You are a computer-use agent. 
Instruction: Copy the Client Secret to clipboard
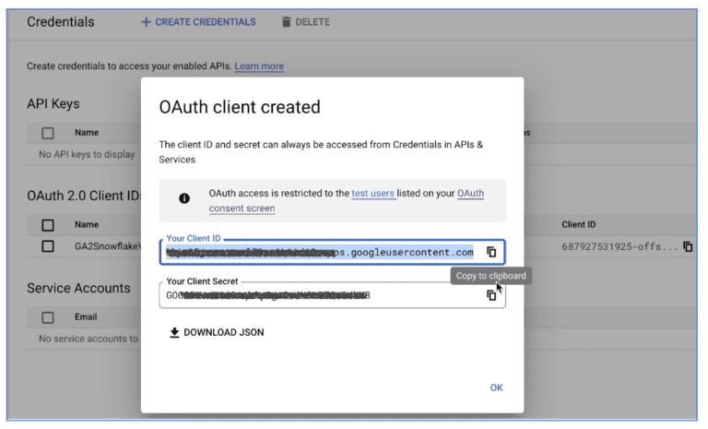tap(491, 295)
